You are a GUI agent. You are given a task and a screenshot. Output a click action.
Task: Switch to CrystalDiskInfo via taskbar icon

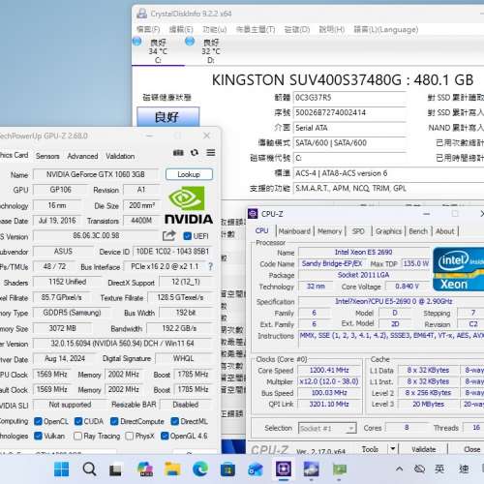311,469
